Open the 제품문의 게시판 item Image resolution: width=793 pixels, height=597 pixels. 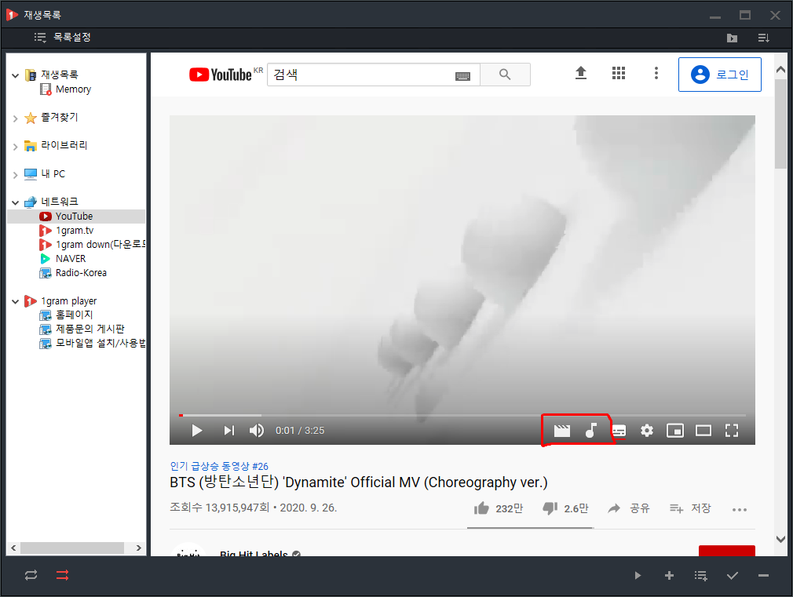coord(82,329)
